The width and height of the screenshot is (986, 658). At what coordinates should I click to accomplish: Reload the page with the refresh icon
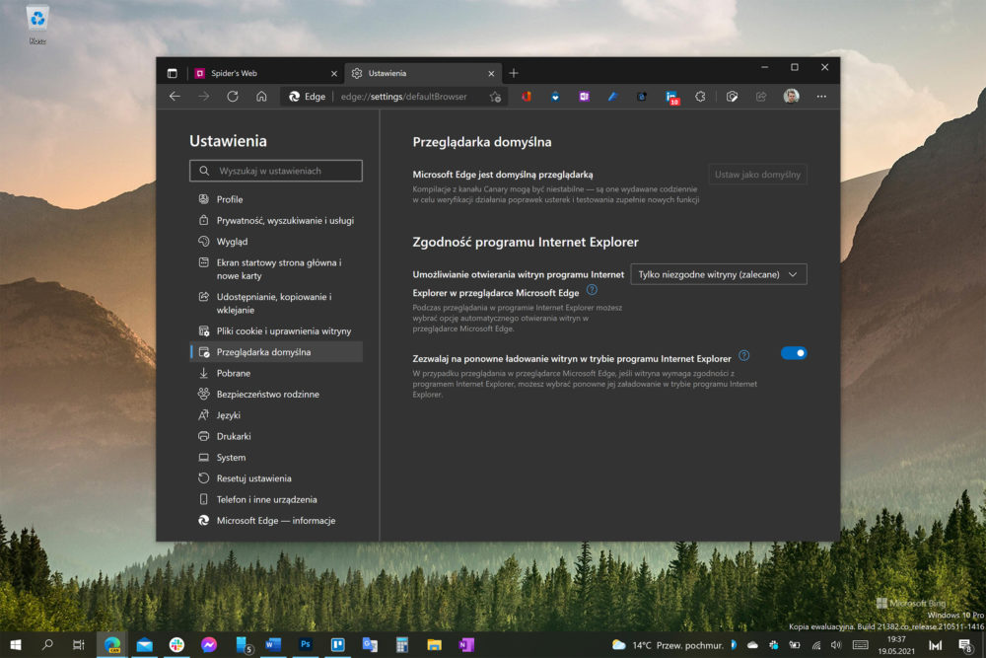(233, 97)
